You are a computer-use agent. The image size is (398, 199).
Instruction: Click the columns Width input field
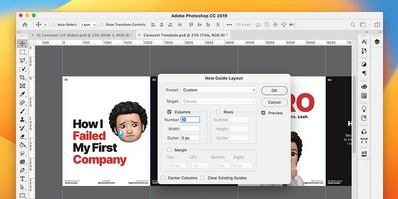coord(190,129)
